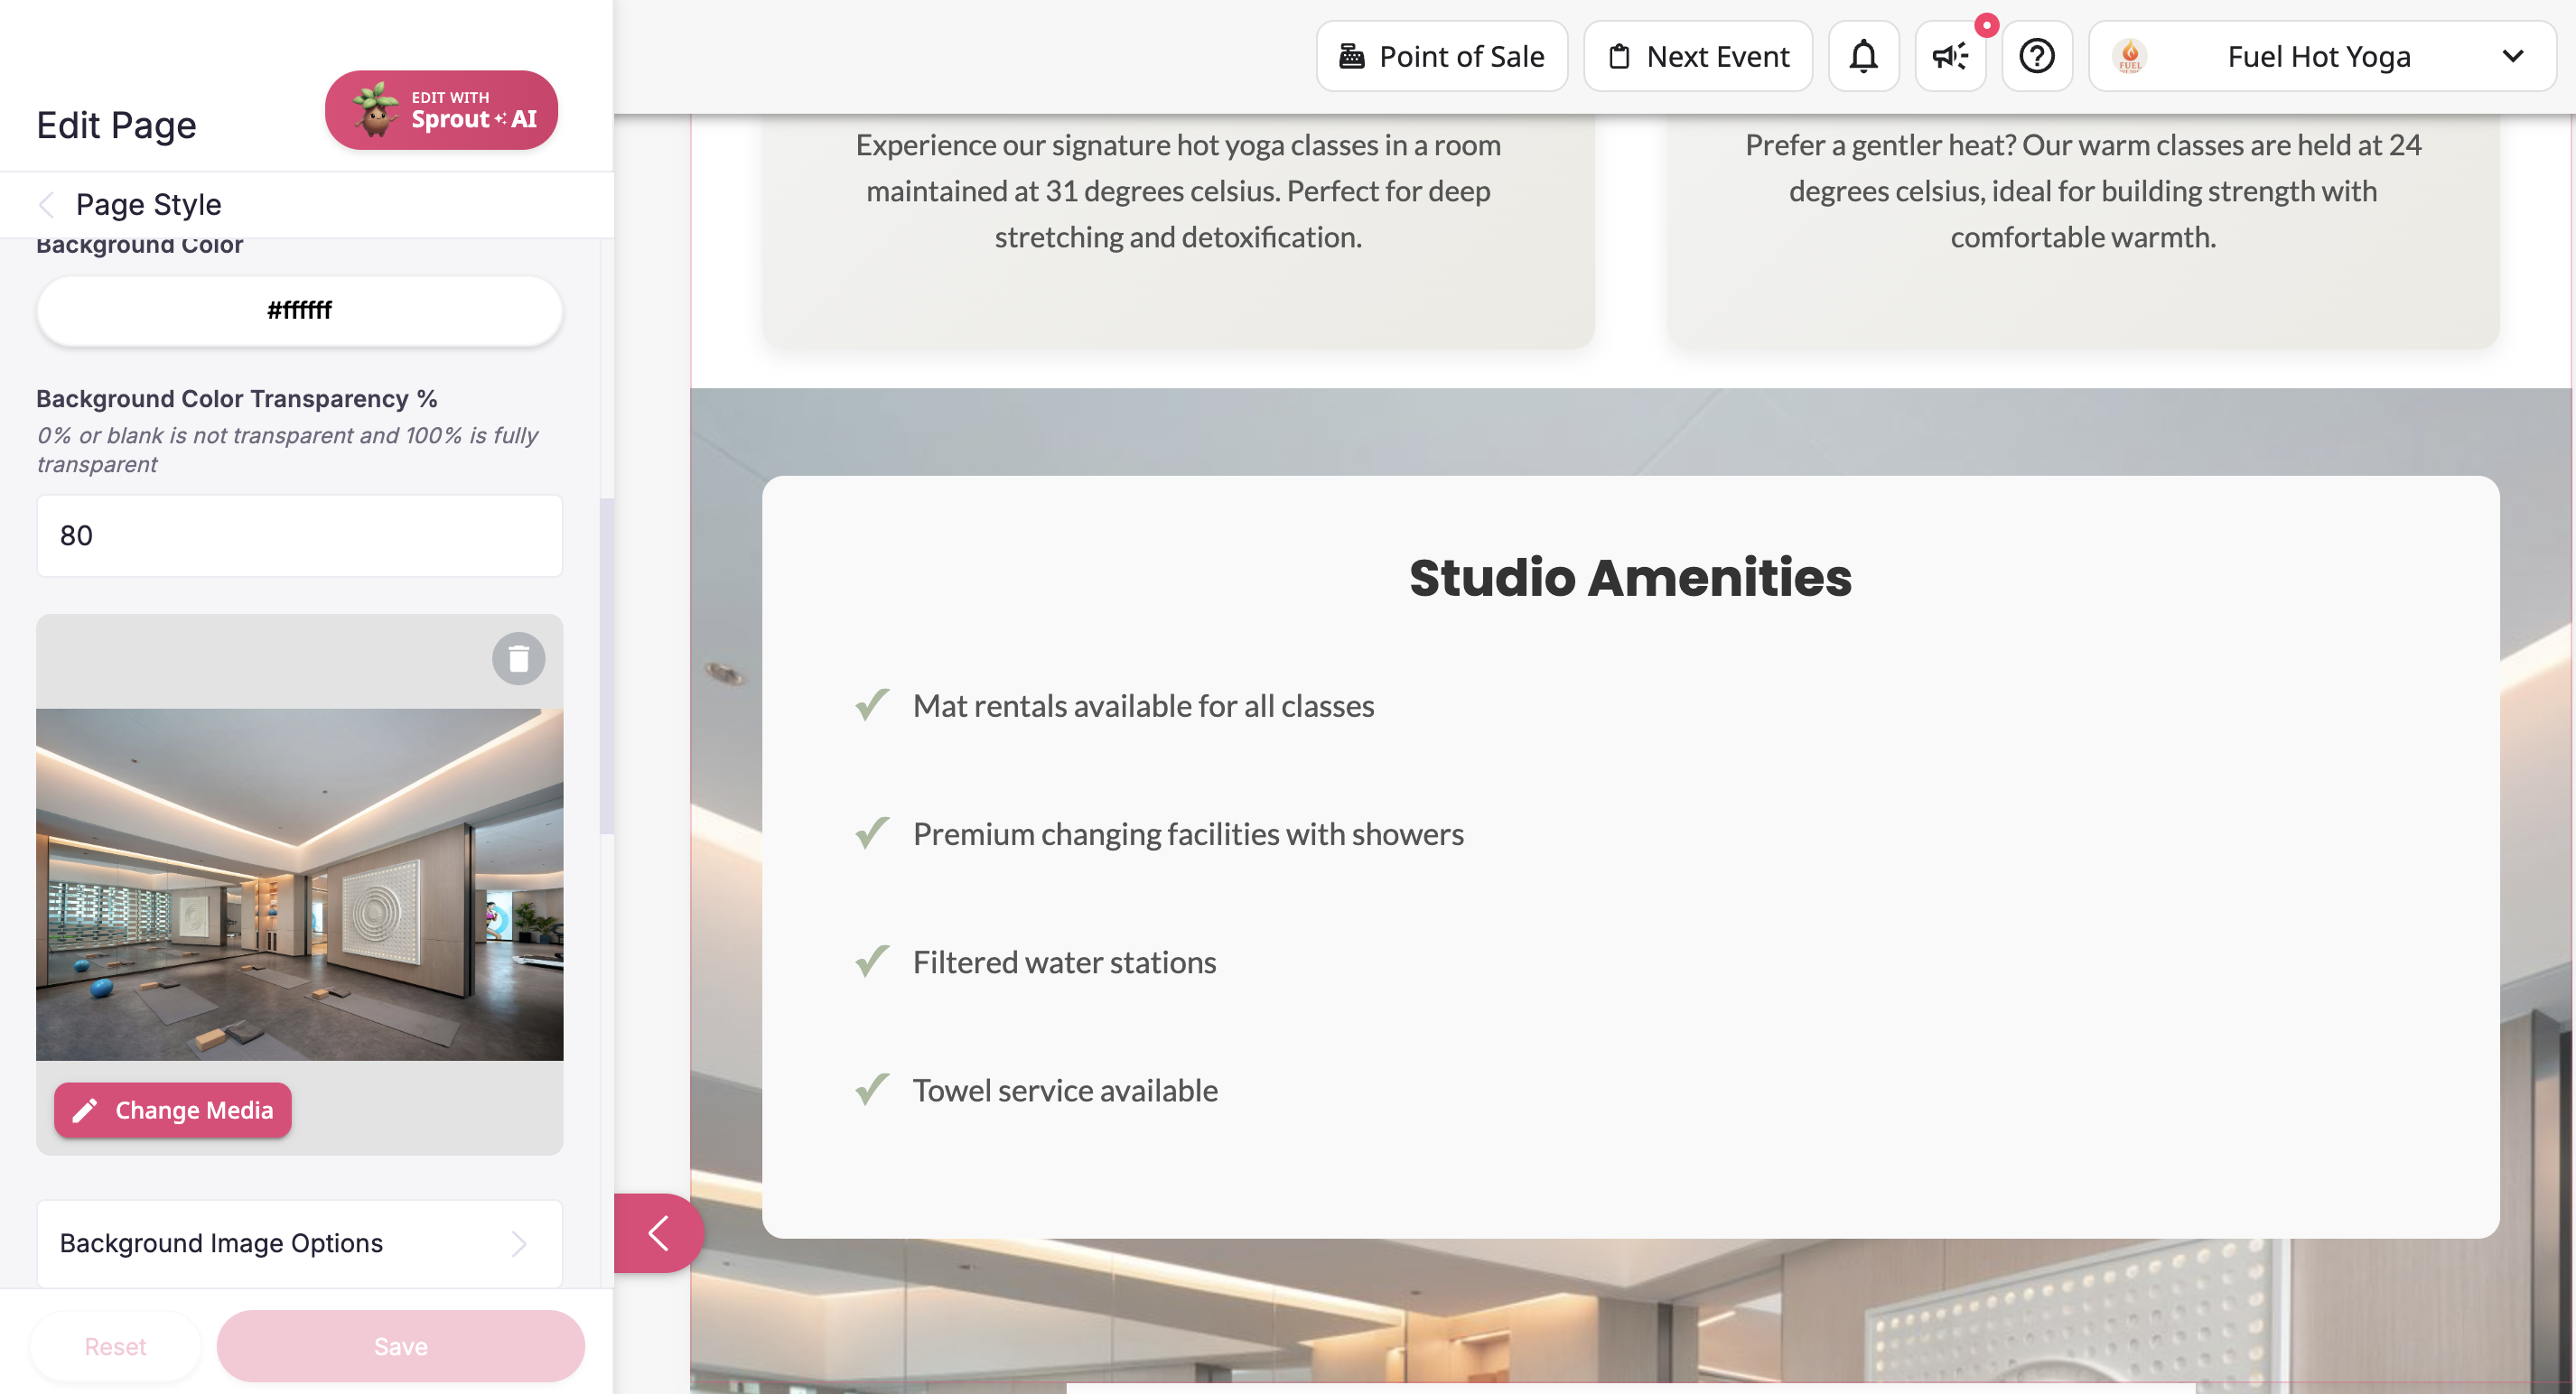Click Edit with Sprout AI button
The height and width of the screenshot is (1394, 2576).
[441, 110]
